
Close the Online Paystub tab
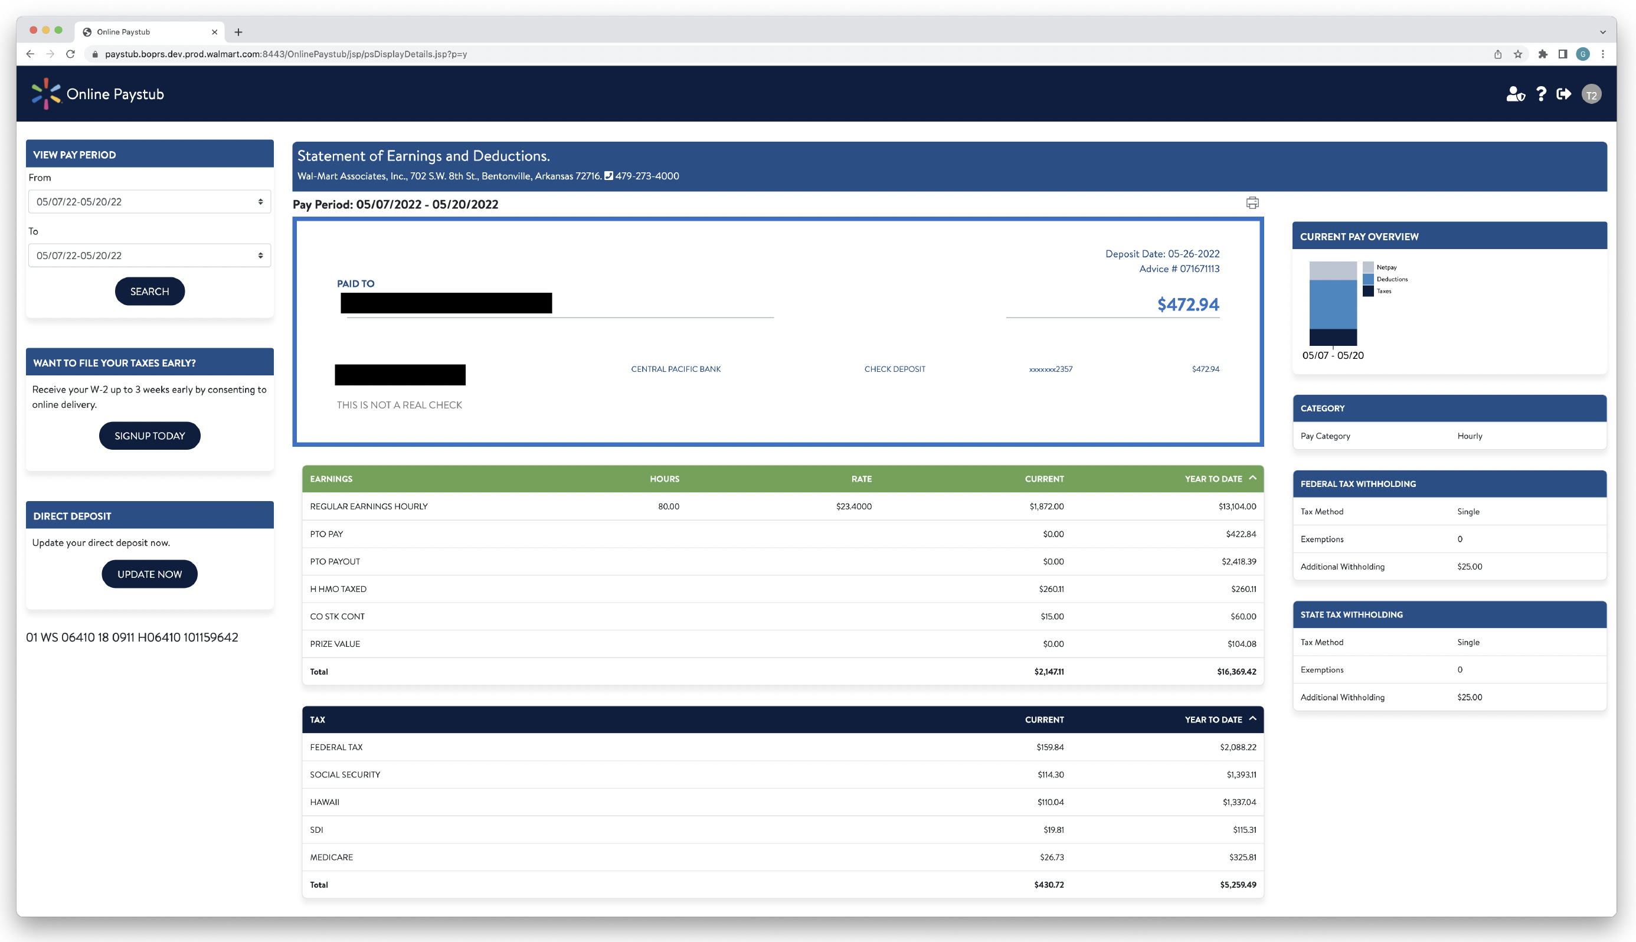tap(214, 32)
